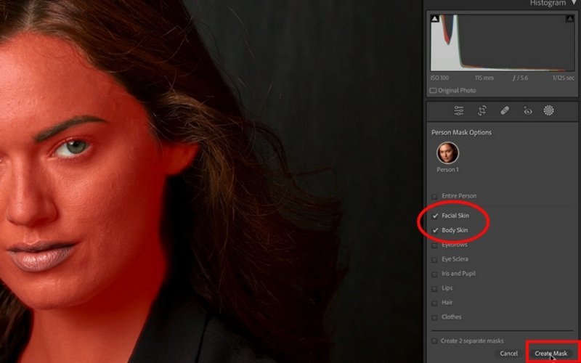Click the Create Mask button
The width and height of the screenshot is (581, 363).
(x=550, y=354)
